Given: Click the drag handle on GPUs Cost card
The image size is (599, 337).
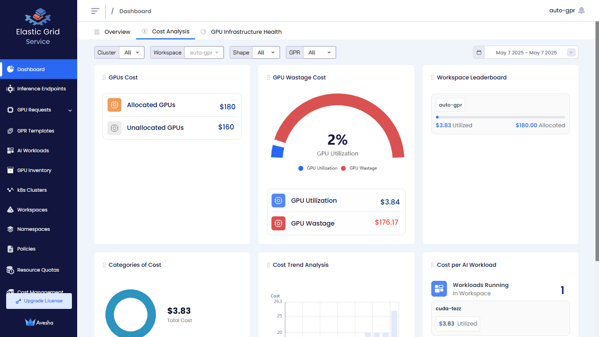Looking at the screenshot, I should tap(104, 78).
